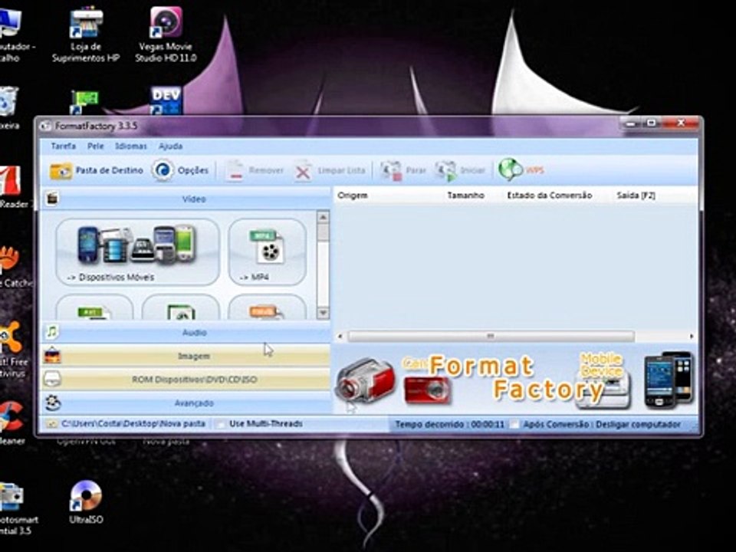Click the gear icon beside Avançado
Viewport: 736px width, 552px height.
coord(53,402)
